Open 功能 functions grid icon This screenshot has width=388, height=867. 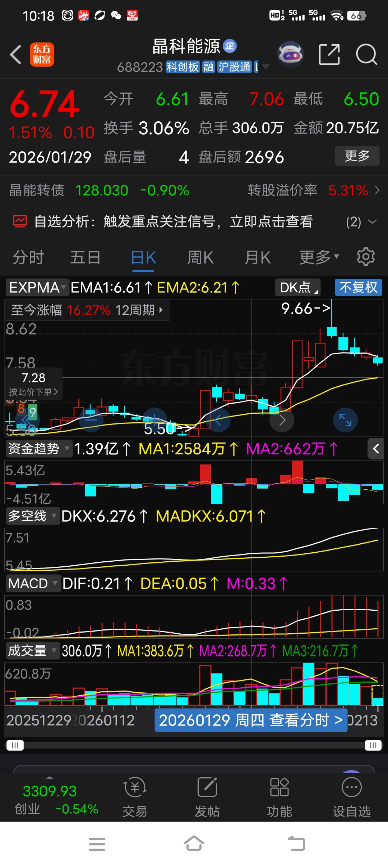[x=279, y=797]
